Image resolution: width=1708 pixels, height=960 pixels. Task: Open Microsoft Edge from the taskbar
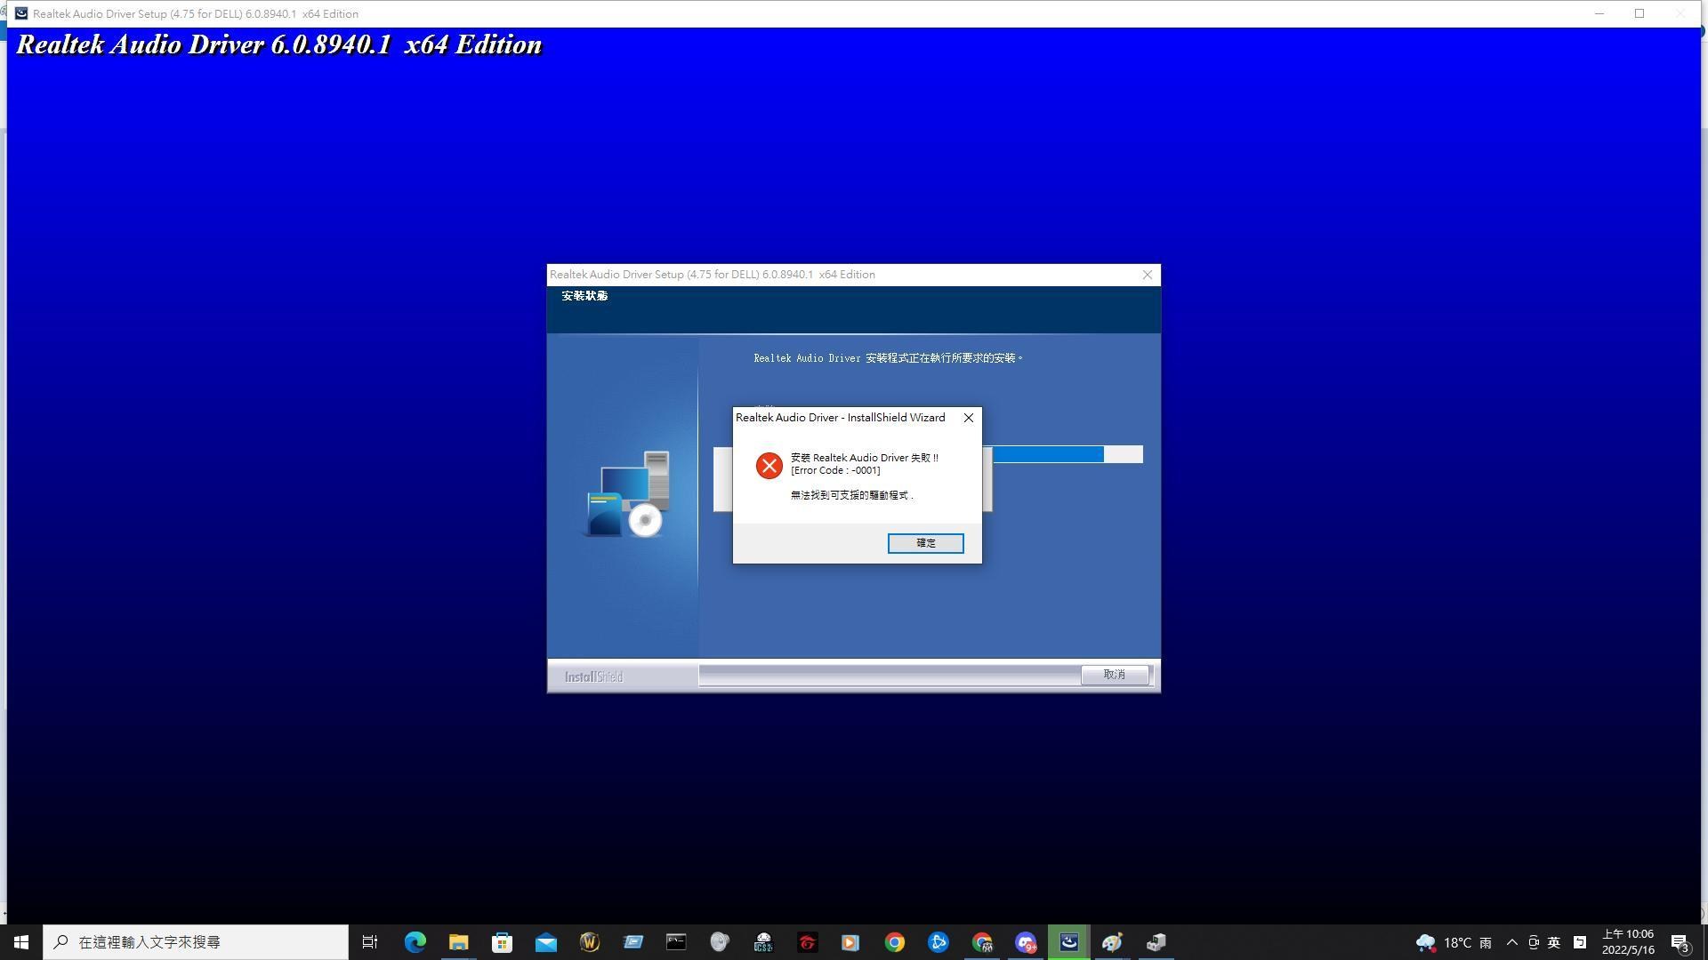[414, 941]
